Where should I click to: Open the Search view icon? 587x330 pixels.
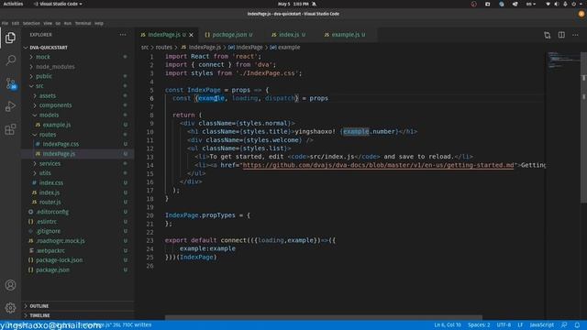point(10,60)
